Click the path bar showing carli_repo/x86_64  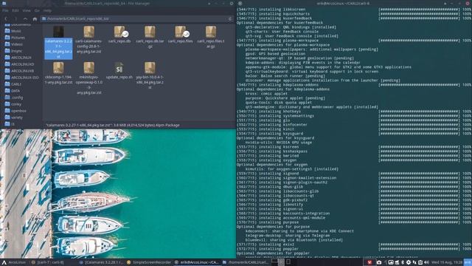[x=134, y=18]
